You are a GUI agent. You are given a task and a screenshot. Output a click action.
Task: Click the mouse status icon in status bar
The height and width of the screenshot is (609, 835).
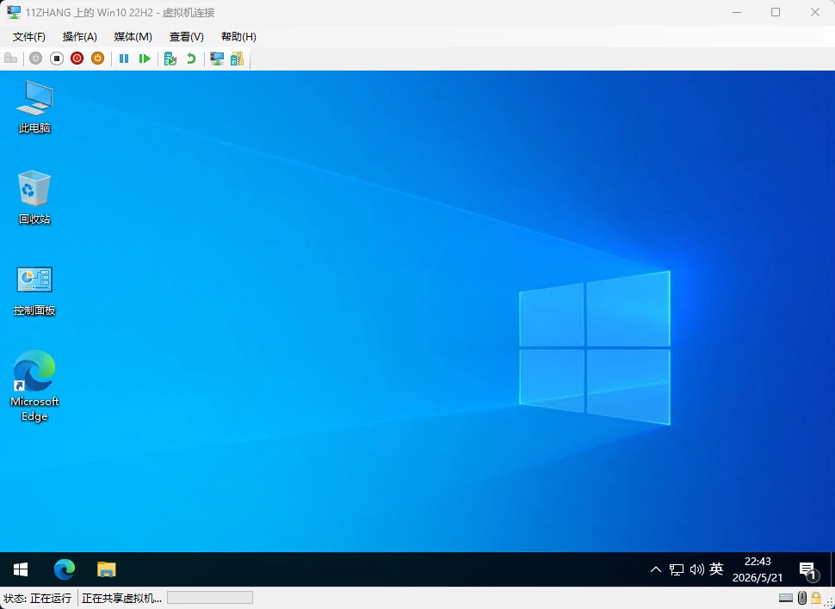(x=802, y=598)
